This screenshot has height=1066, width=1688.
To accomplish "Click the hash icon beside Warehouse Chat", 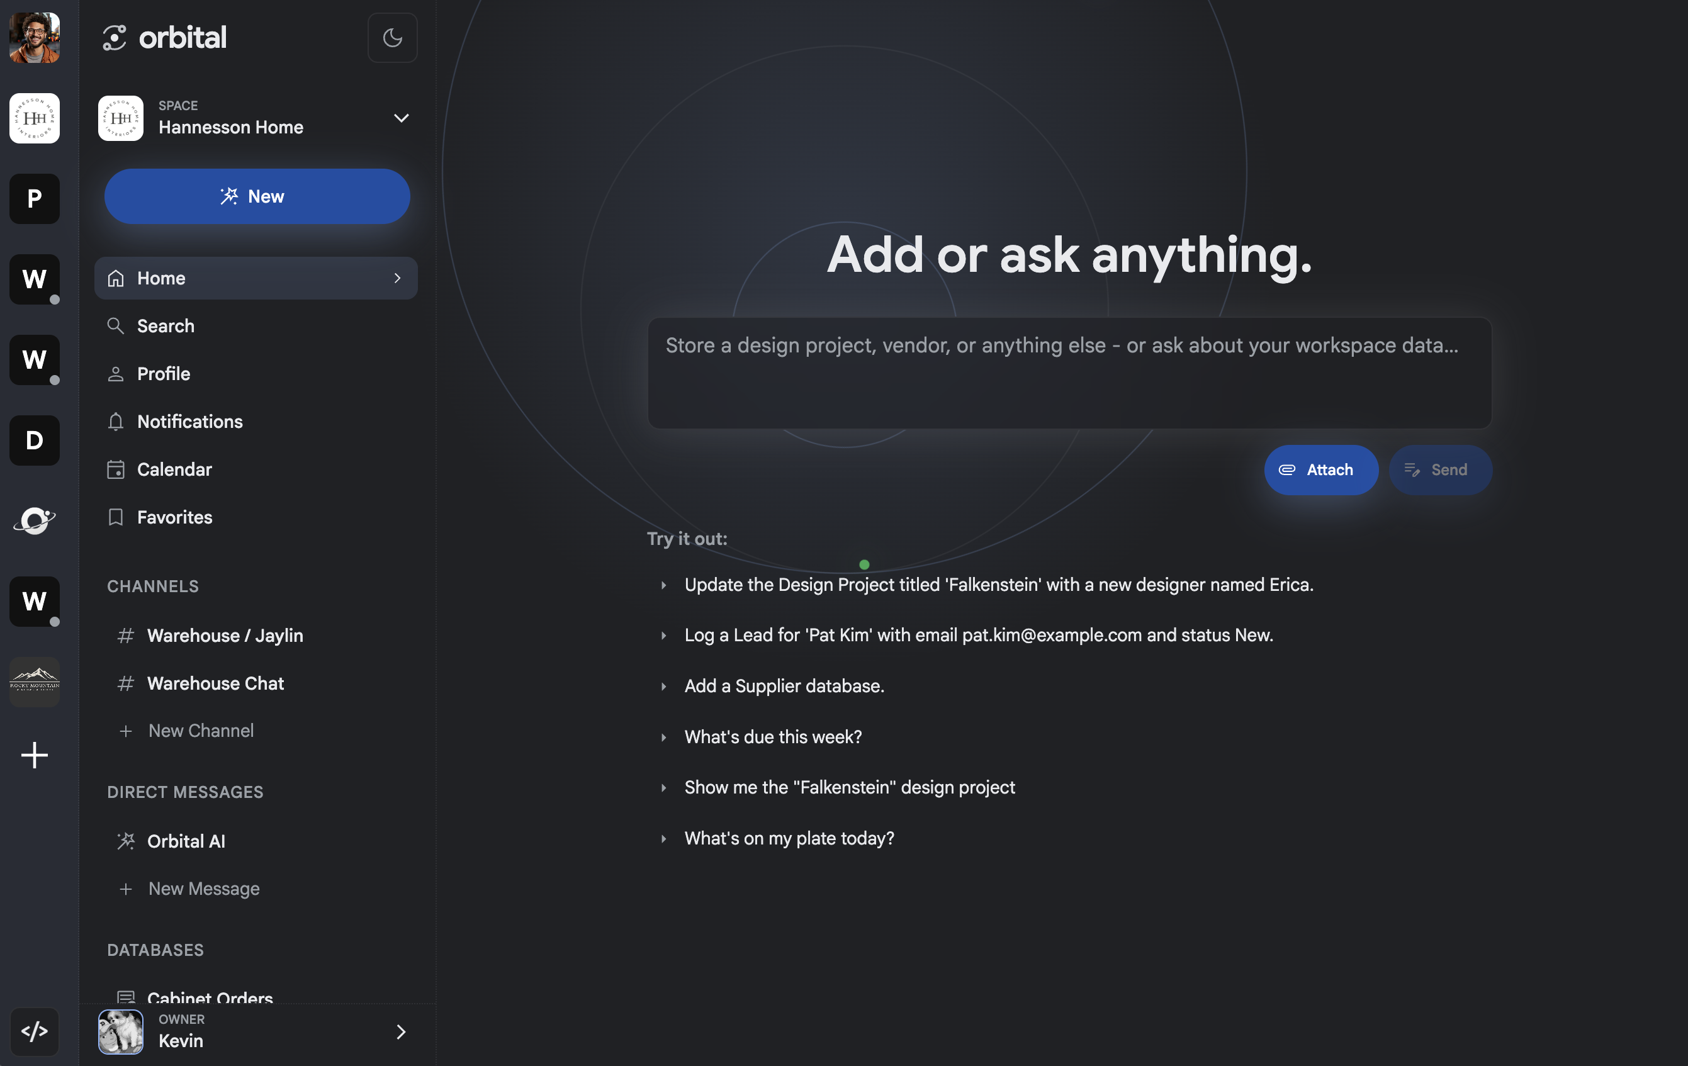I will click(126, 683).
